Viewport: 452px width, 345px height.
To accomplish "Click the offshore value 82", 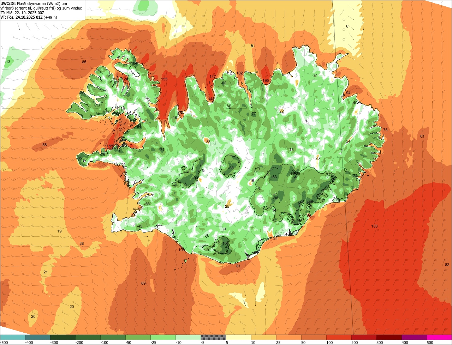I will tap(447, 265).
